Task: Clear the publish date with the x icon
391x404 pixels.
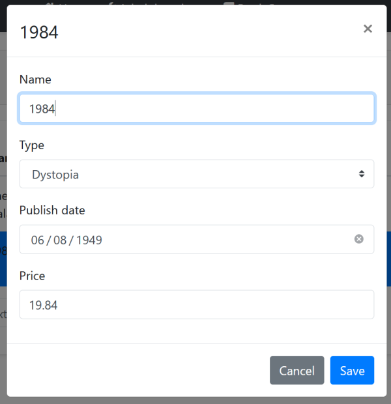Action: [x=358, y=239]
